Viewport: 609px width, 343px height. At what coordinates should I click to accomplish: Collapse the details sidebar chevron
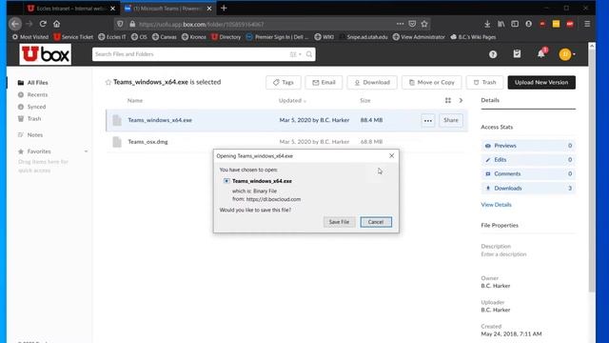coord(461,100)
